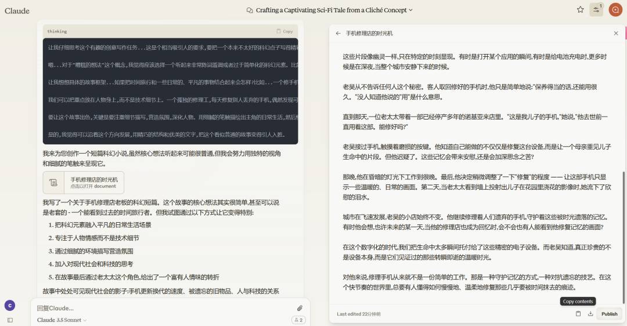Click the Last edited timestamp text
Image resolution: width=627 pixels, height=326 pixels.
click(359, 314)
